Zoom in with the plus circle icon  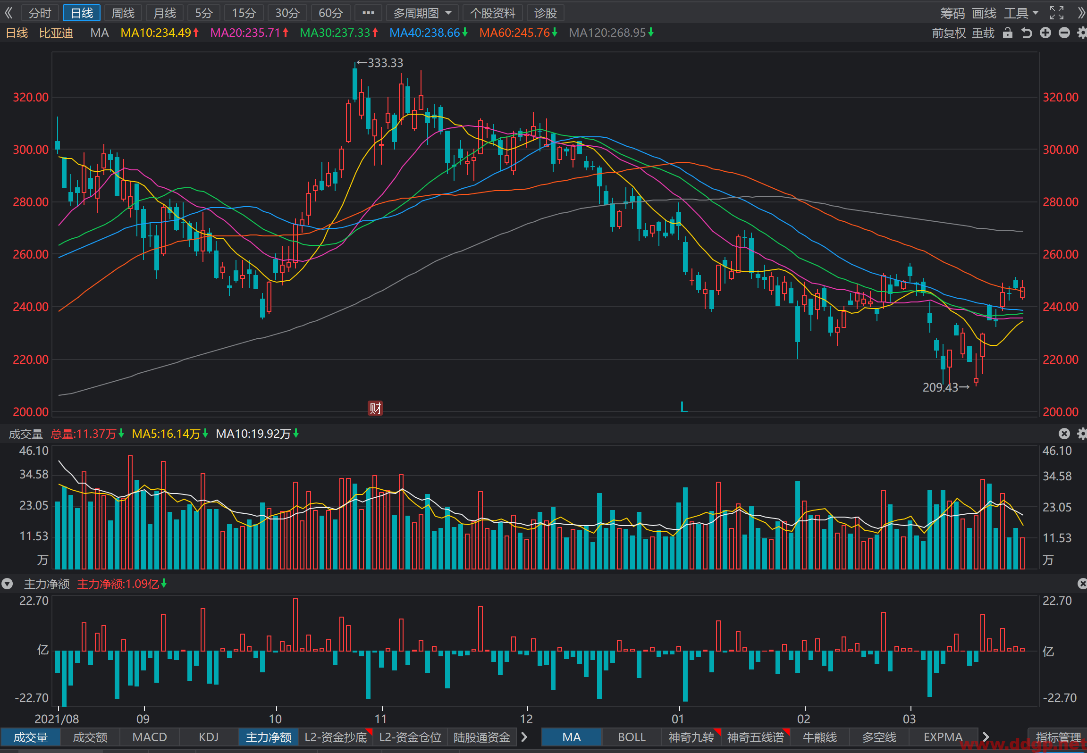[1045, 33]
